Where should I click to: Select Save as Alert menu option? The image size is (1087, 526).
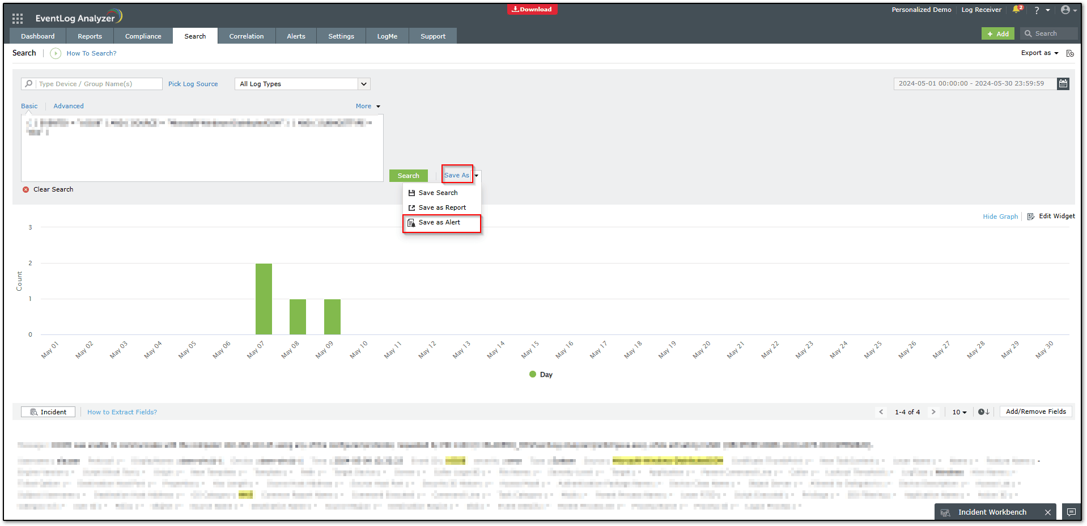point(439,223)
